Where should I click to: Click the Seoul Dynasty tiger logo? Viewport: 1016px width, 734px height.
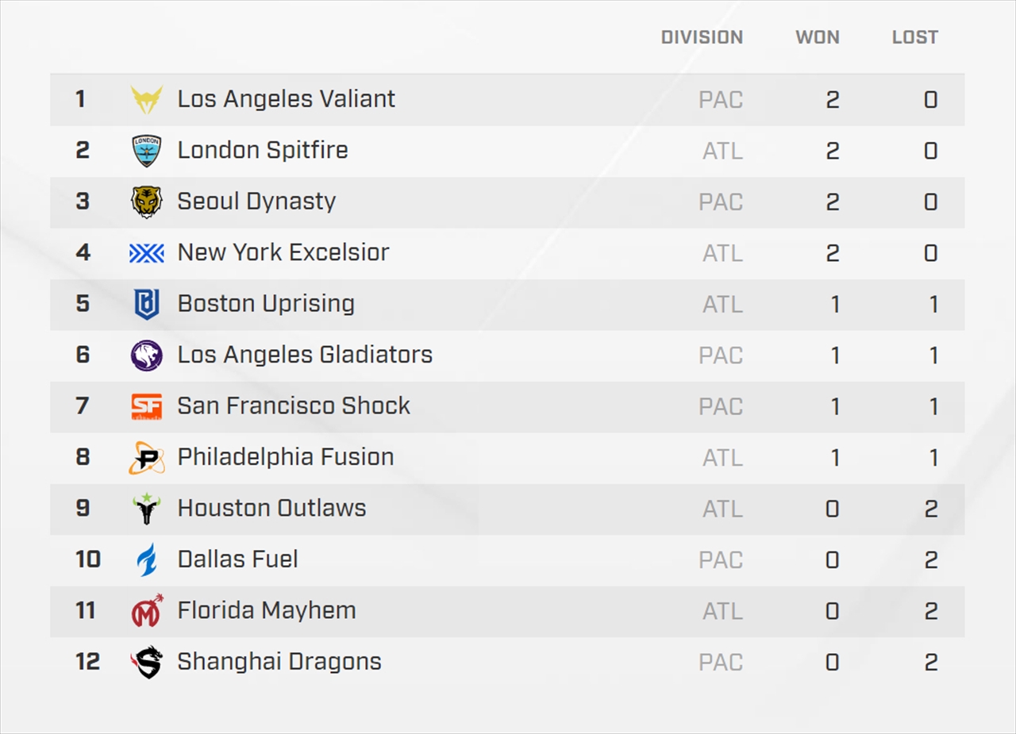pos(147,202)
